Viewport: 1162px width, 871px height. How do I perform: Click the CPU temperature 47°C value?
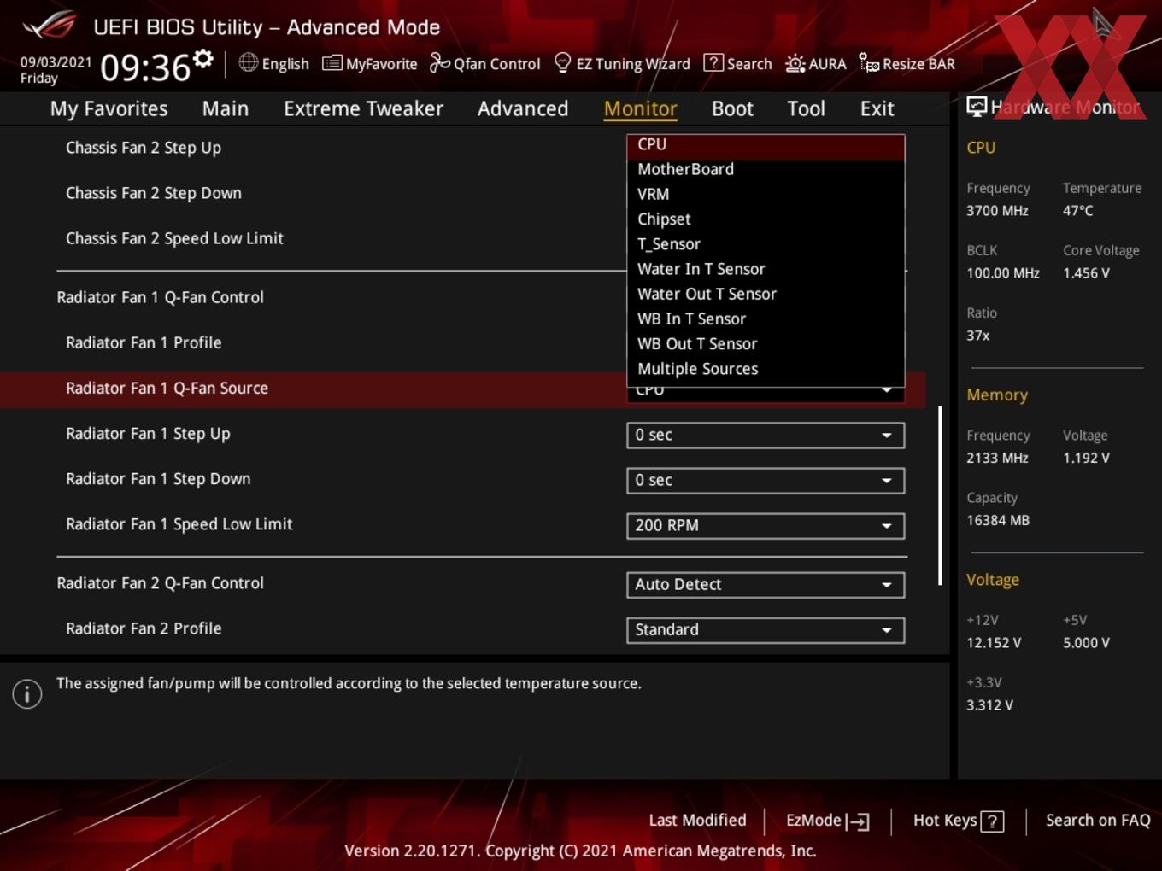pos(1077,211)
